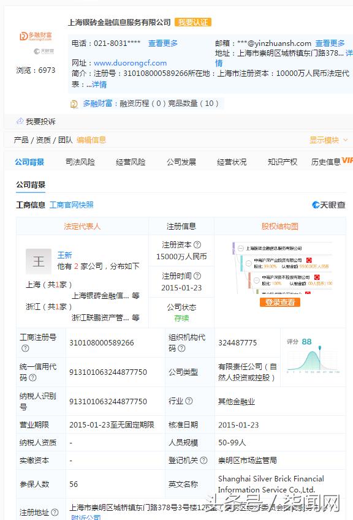Click 编辑信息 link
This screenshot has width=353, height=520.
click(x=91, y=140)
